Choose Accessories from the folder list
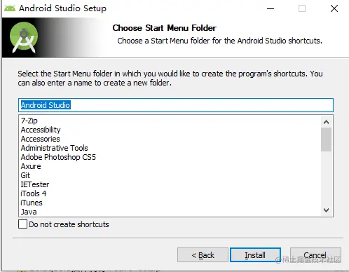The width and height of the screenshot is (349, 272). pos(41,139)
